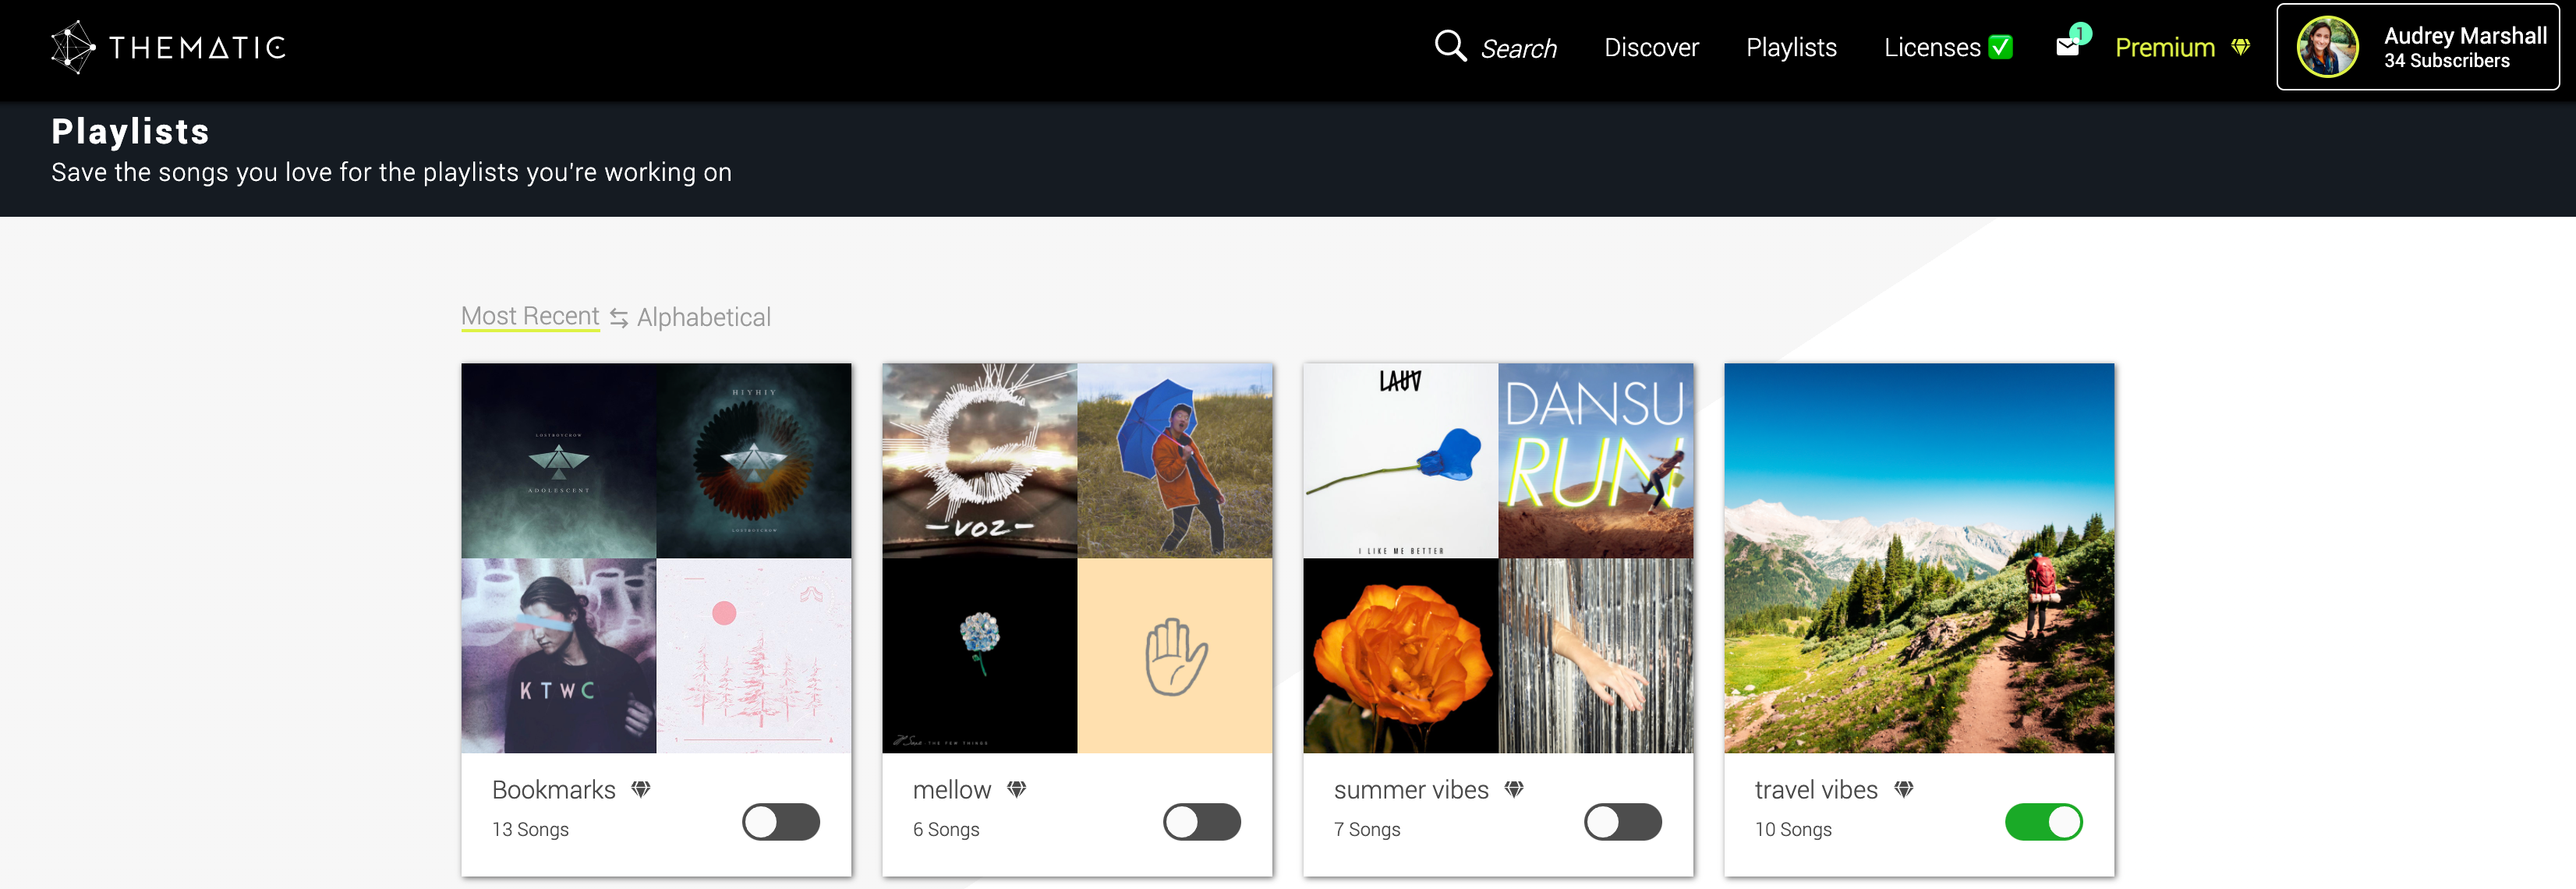
Task: Turn on the mellow playlist toggle
Action: pos(1202,822)
